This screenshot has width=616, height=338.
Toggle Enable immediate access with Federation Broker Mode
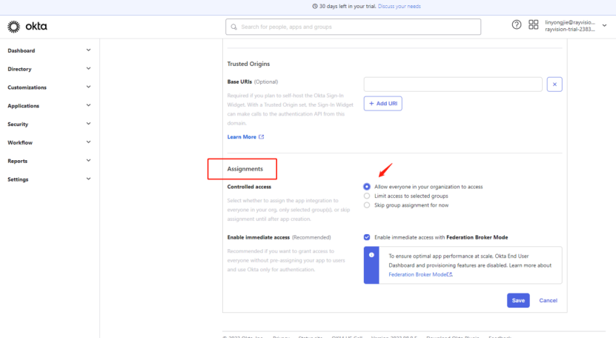pyautogui.click(x=367, y=237)
